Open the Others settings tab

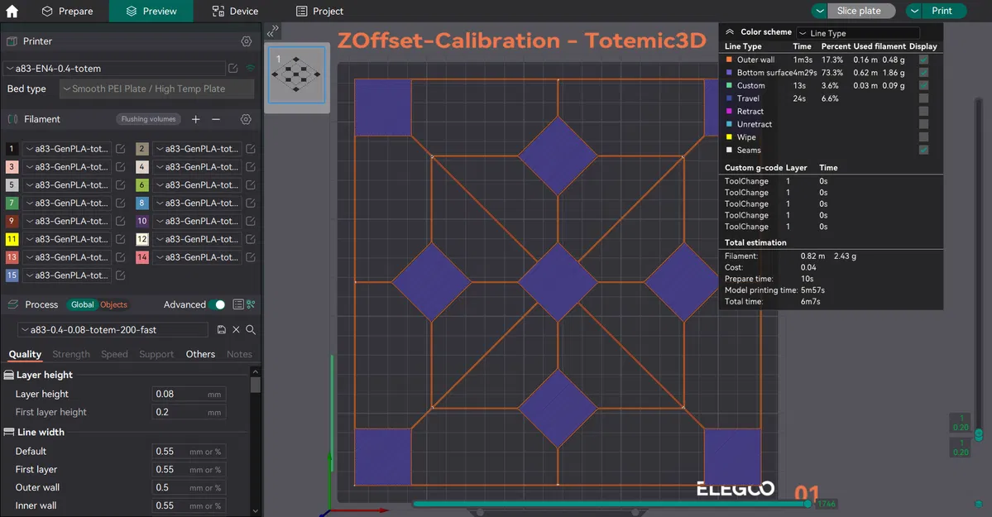tap(200, 354)
